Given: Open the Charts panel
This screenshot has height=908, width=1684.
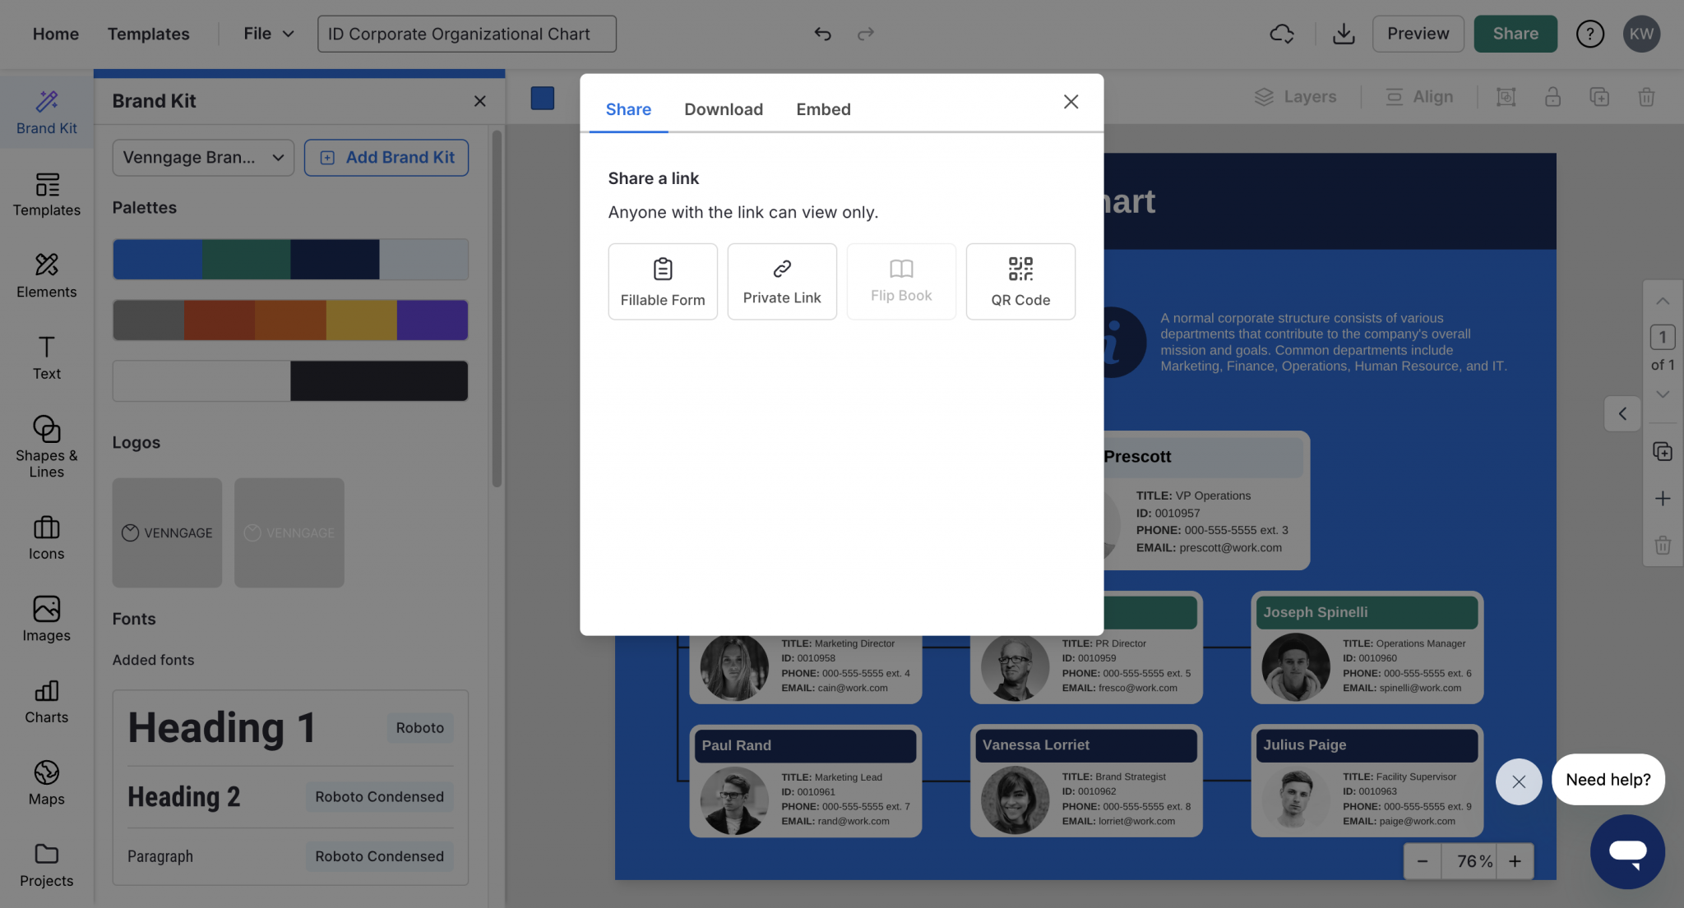Looking at the screenshot, I should click(46, 700).
